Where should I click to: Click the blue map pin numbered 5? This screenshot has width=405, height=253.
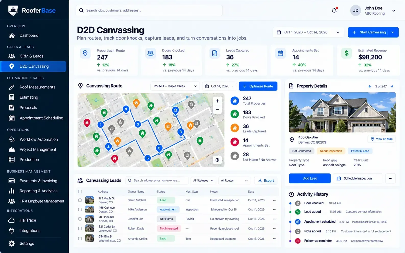(148, 158)
